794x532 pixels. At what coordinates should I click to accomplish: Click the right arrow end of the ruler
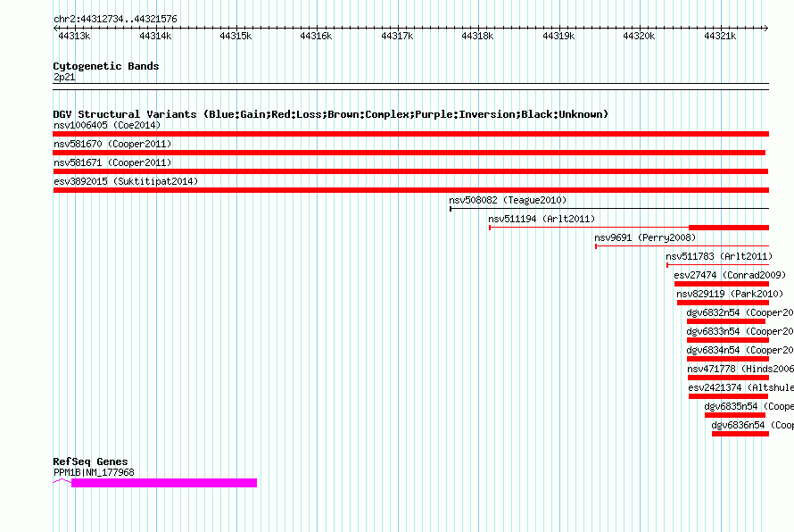[x=766, y=28]
